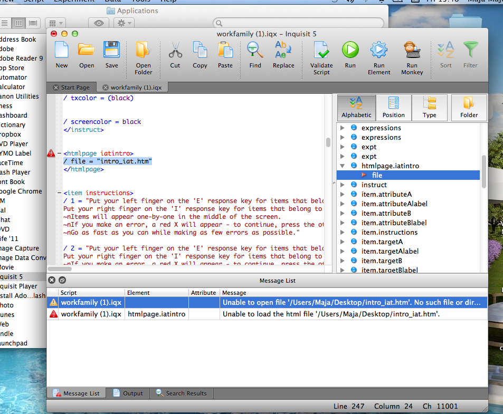This screenshot has width=503, height=414.
Task: Click the editor vertical scrollbar thumb
Action: (x=328, y=142)
